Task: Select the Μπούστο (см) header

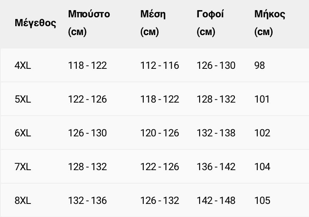Action: click(89, 23)
